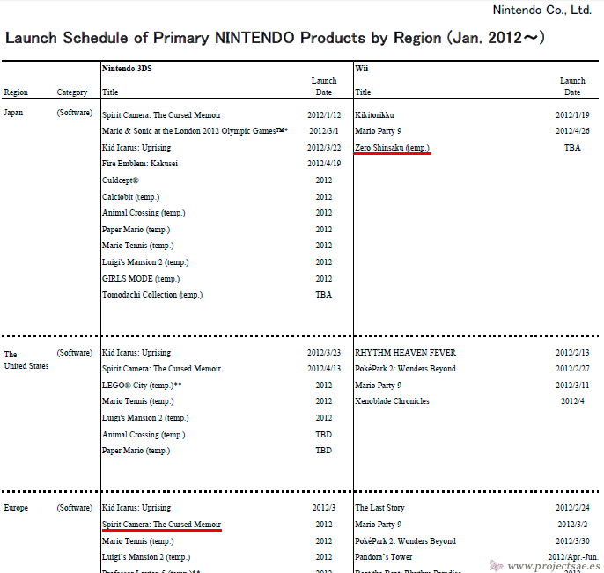Screen dimensions: 604x573
Task: Click 'Pandora's Tower' title
Action: [x=384, y=557]
